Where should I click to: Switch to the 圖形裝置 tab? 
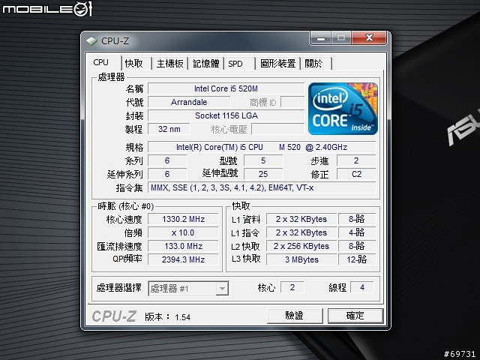[277, 63]
